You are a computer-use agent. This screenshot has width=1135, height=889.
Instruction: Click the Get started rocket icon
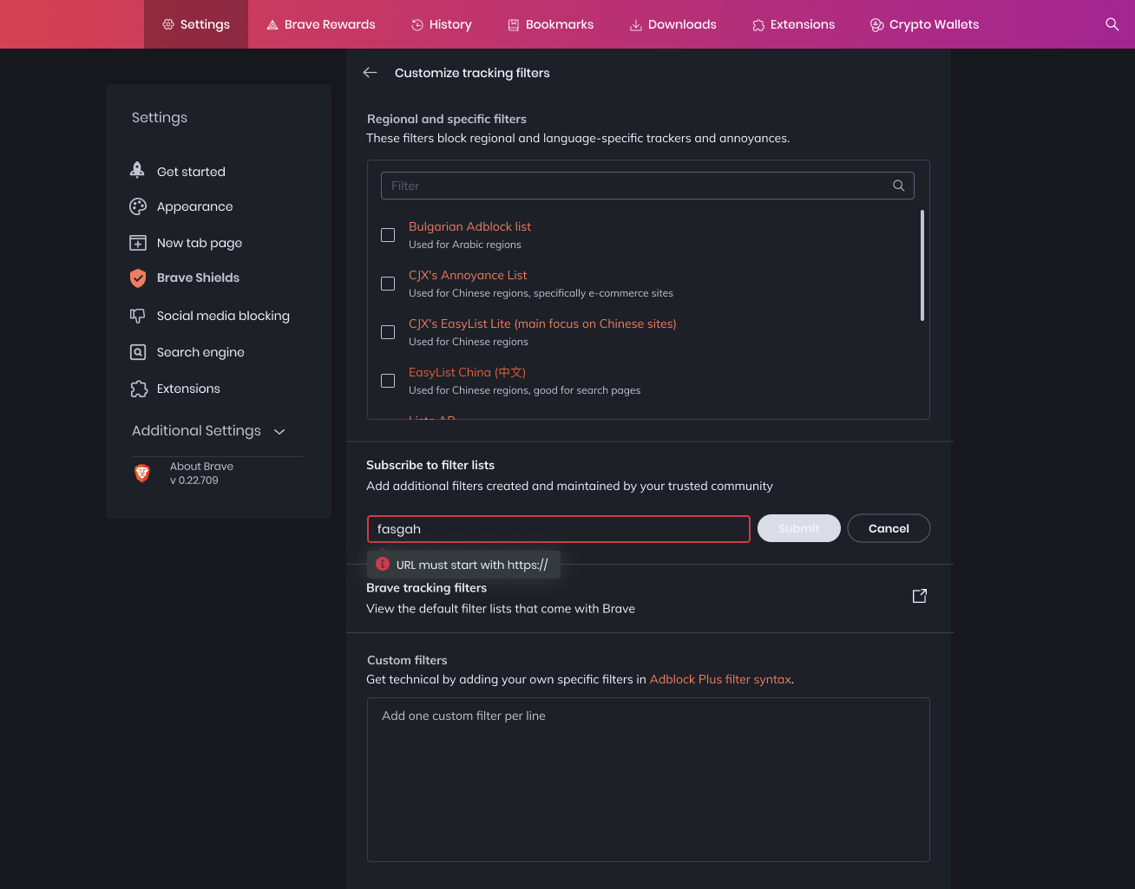tap(137, 170)
